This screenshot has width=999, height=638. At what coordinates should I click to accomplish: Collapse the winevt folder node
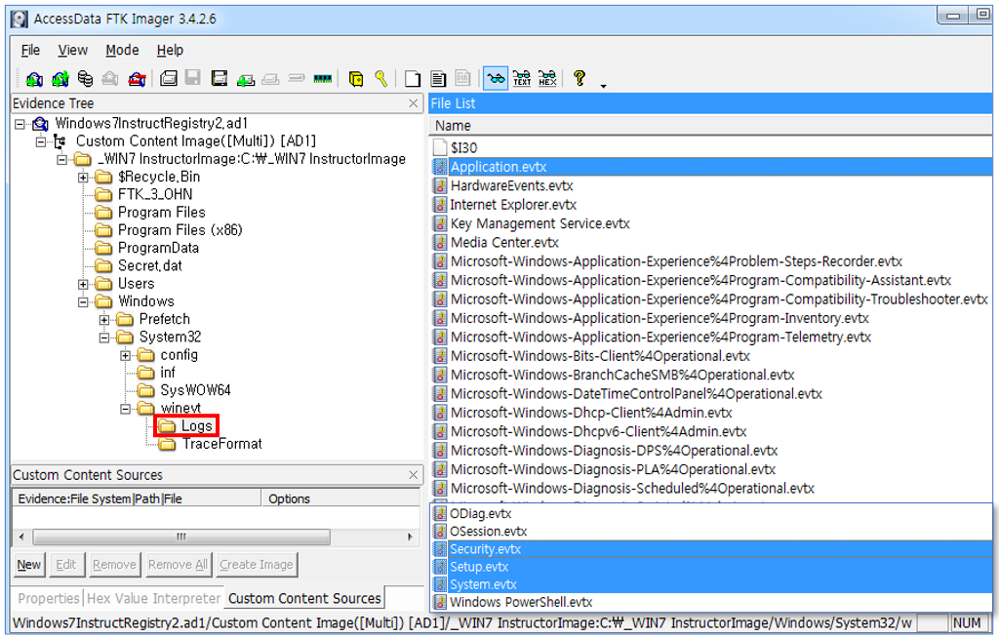point(126,409)
